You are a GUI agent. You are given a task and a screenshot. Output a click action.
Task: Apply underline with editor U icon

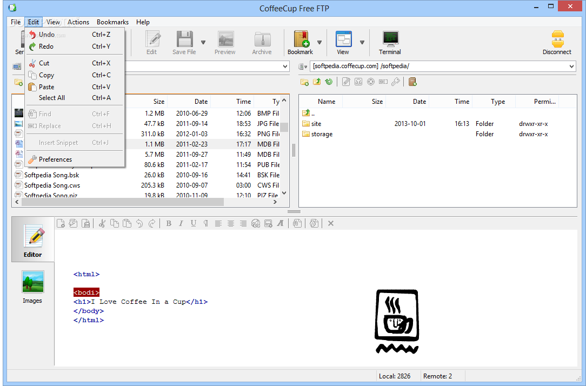(193, 223)
